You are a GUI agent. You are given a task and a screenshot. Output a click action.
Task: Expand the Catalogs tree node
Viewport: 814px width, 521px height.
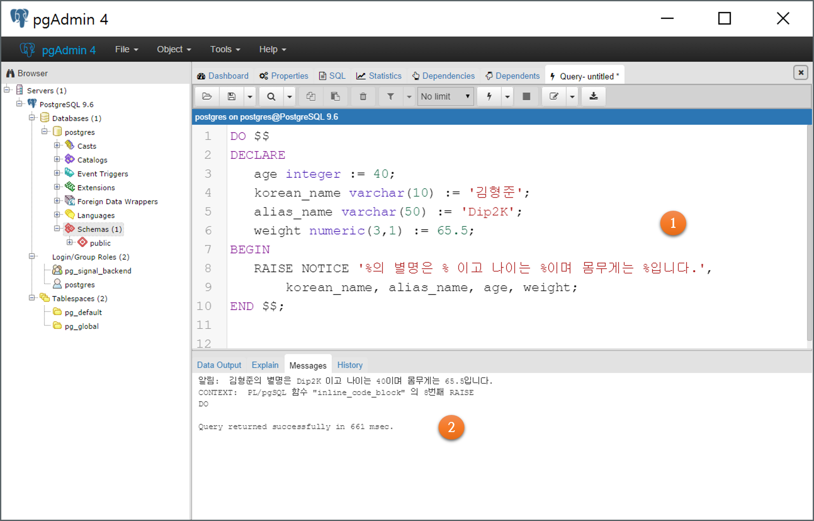pos(57,159)
